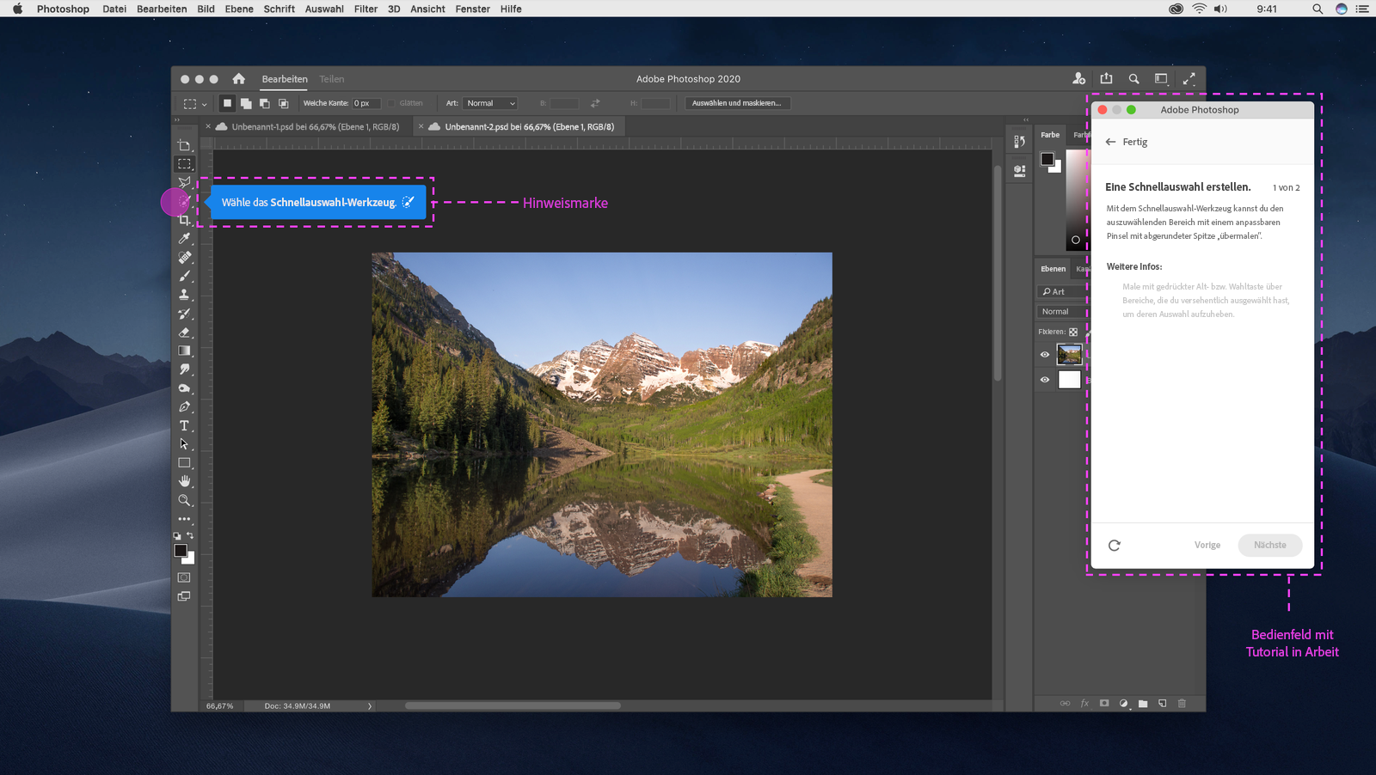Toggle the lock transparent pixels icon beside Fixieren
Viewport: 1376px width, 775px height.
tap(1073, 332)
